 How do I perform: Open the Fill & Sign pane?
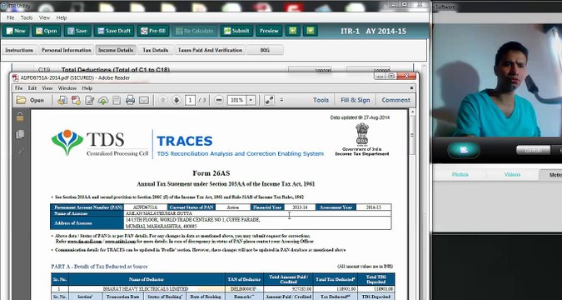point(356,100)
